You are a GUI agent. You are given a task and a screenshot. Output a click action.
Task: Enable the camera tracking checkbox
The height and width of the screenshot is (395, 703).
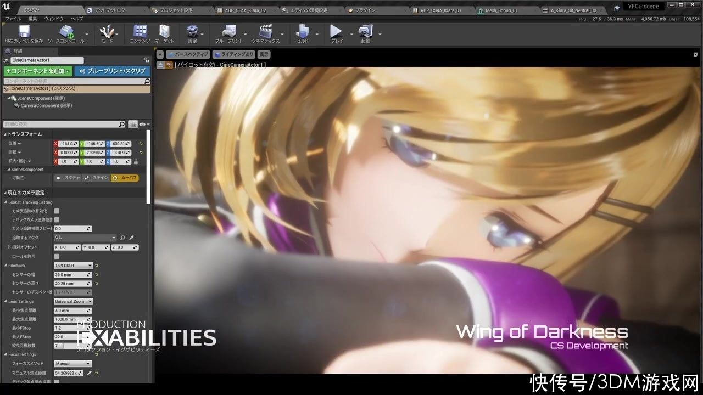click(57, 211)
